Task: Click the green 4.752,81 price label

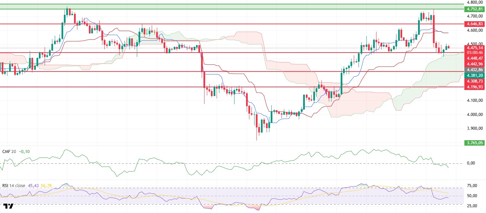Action: tap(475, 9)
